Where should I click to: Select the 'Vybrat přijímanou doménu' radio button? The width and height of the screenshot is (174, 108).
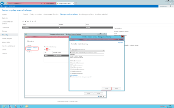(71, 49)
